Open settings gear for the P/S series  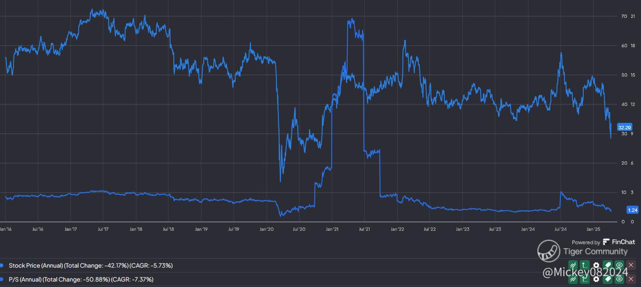[x=596, y=279]
